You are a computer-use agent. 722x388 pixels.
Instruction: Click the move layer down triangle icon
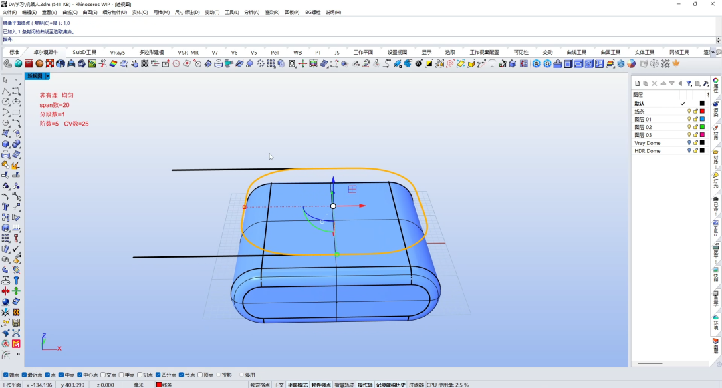click(x=672, y=83)
